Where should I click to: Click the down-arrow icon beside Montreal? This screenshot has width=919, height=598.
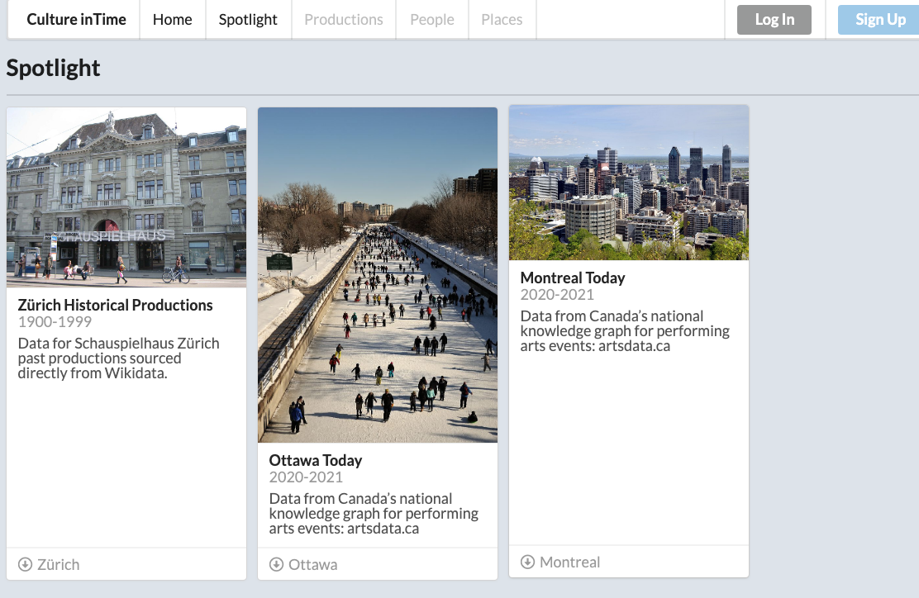pyautogui.click(x=527, y=562)
